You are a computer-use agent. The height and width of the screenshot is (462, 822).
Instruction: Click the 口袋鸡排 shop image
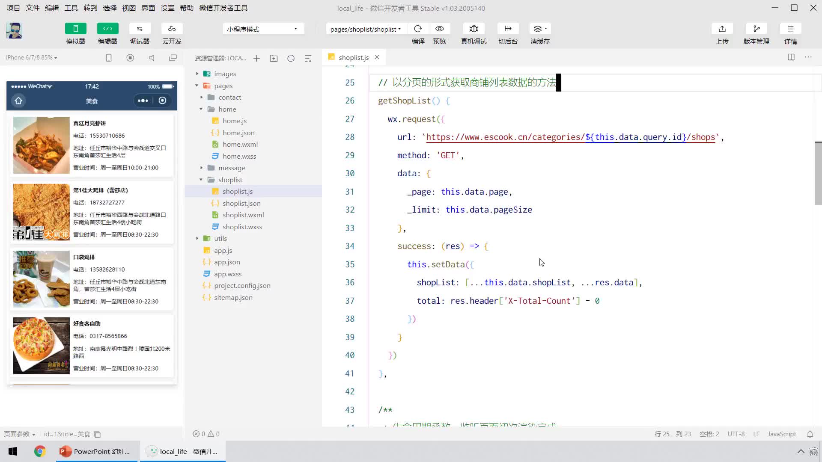point(41,278)
